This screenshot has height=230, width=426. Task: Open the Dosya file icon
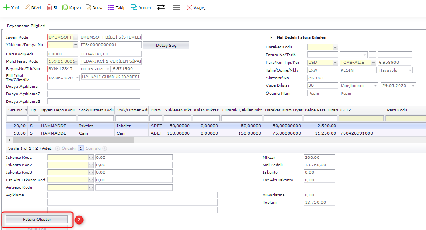pyautogui.click(x=88, y=7)
